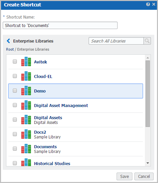Click the scrollbar up arrow
158x183 pixels.
coord(148,58)
